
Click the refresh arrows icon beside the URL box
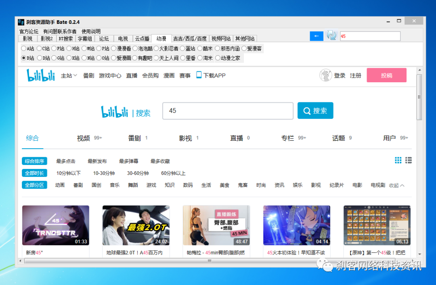331,36
